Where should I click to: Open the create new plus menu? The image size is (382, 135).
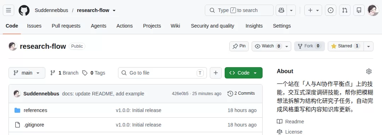pos(313,10)
